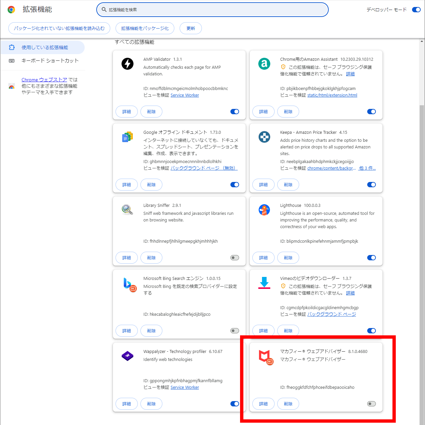Open 詳細 for AMP Validator

(127, 112)
